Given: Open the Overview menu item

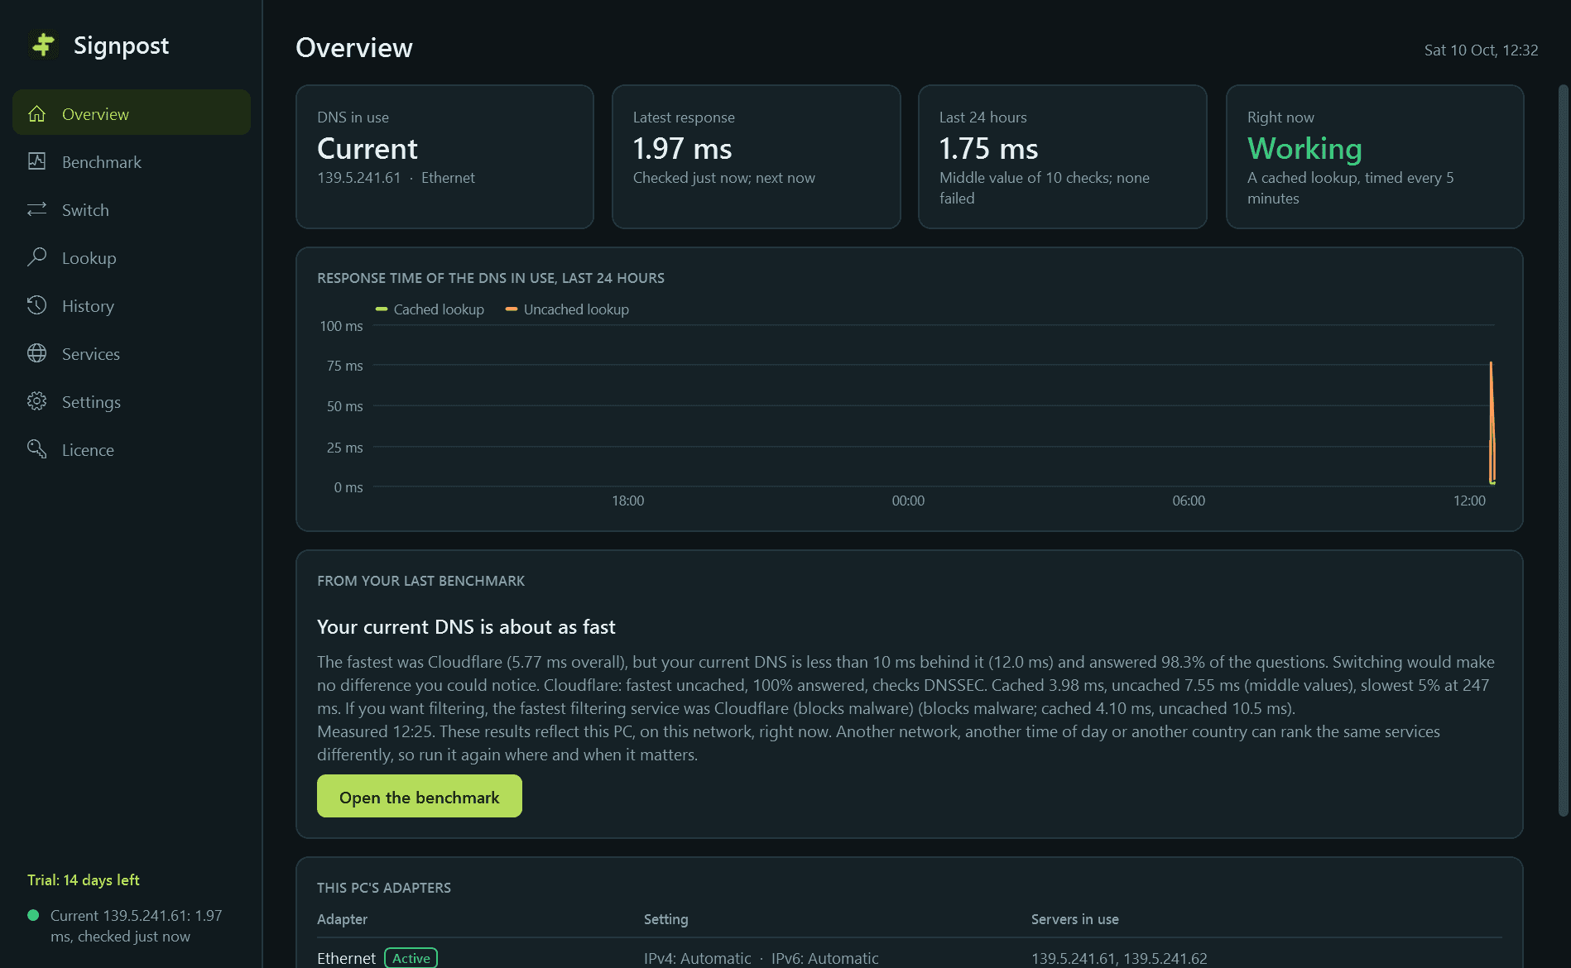Looking at the screenshot, I should pos(132,113).
